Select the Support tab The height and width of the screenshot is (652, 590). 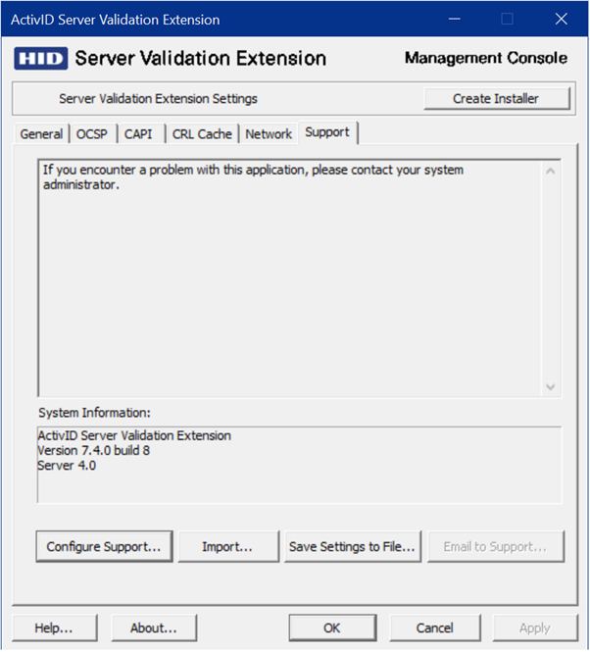pyautogui.click(x=327, y=132)
